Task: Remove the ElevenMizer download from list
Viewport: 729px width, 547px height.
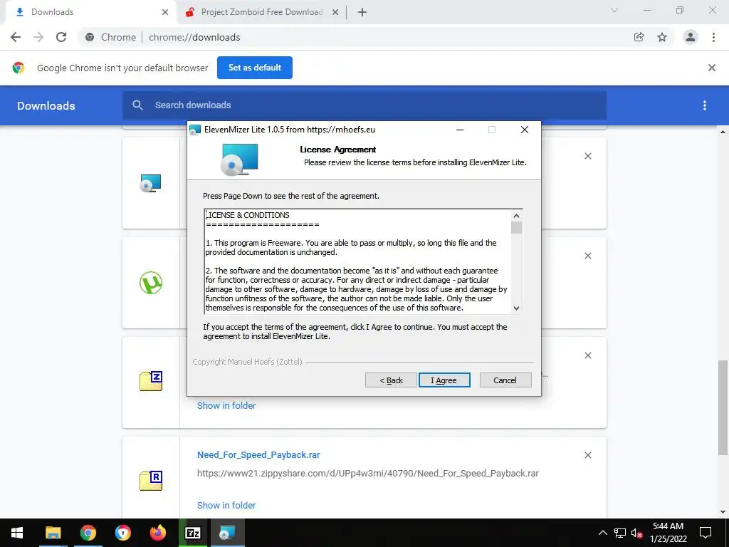Action: (587, 156)
